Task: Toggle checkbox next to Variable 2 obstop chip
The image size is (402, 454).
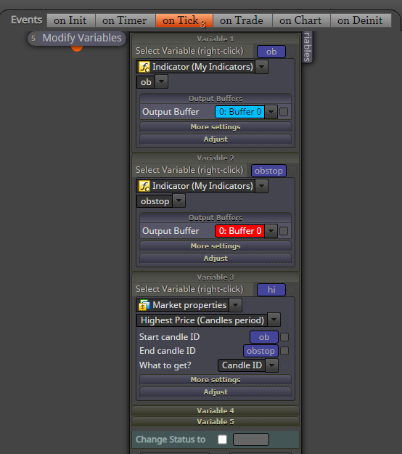Action: [292, 170]
